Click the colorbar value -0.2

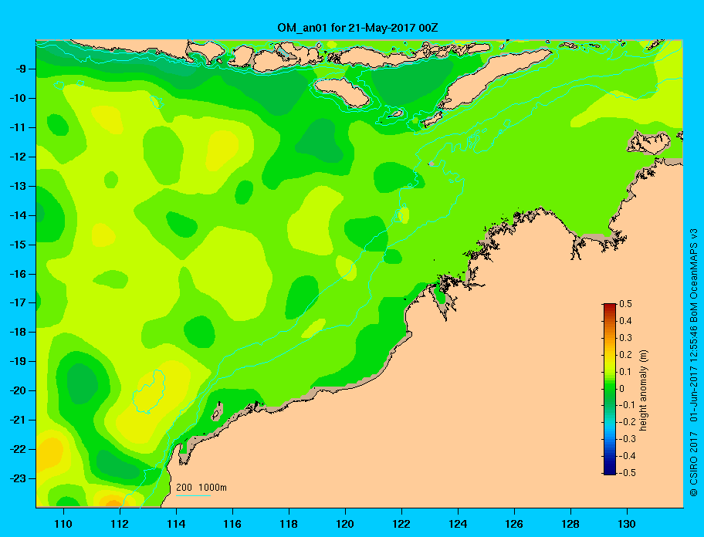628,422
